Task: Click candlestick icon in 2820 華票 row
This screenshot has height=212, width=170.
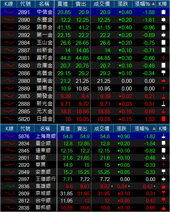Action: [x=163, y=165]
